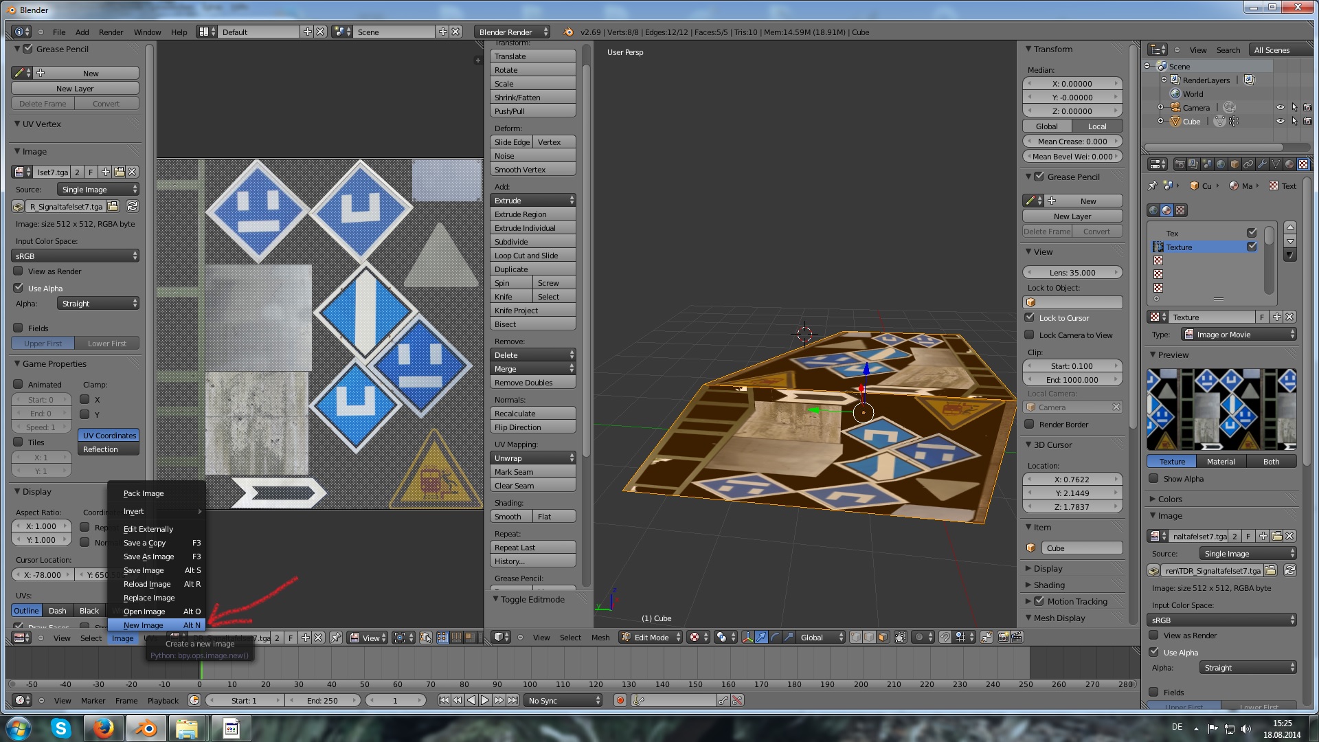Open the World properties tab icon
Viewport: 1319px width, 742px height.
[x=1221, y=164]
